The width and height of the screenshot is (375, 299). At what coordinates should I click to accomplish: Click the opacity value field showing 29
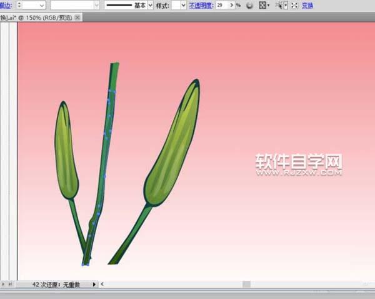222,5
